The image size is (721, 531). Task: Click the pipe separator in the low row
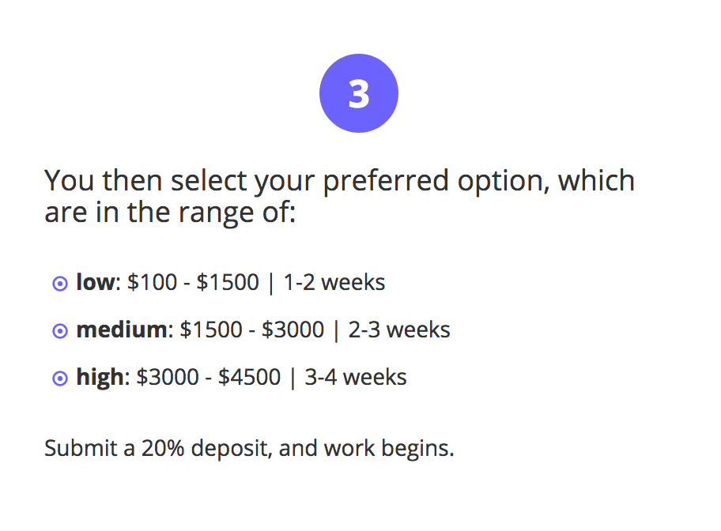pos(271,282)
